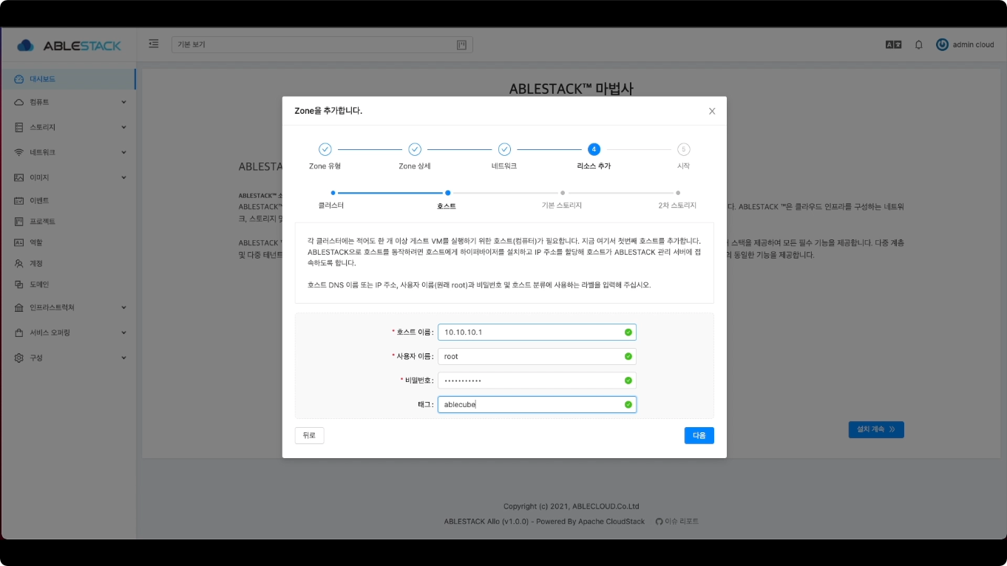This screenshot has width=1007, height=566.
Task: Open the 도메인 menu item
Action: coord(68,284)
